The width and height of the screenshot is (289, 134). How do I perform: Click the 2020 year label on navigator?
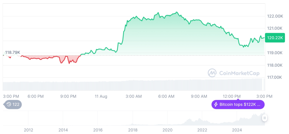coord(167,130)
